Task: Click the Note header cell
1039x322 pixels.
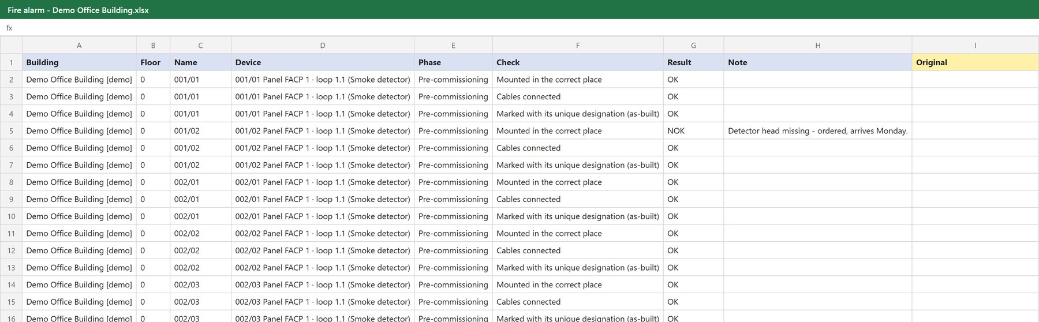Action: 818,62
